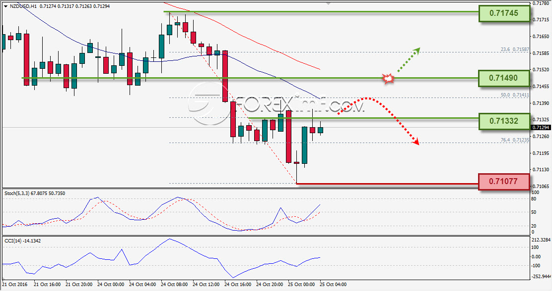Screen dimensions: 552x291
Task: Click the 0.71520 price scale value
Action: click(x=541, y=70)
